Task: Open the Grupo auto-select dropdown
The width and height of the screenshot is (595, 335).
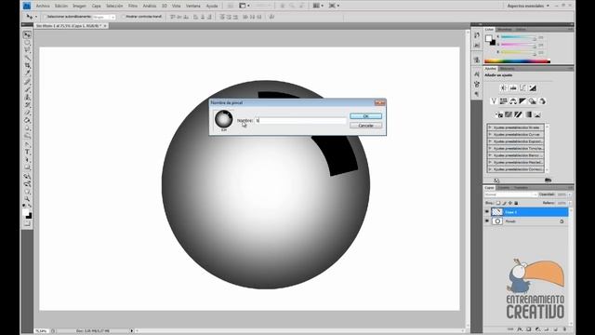Action: click(103, 17)
